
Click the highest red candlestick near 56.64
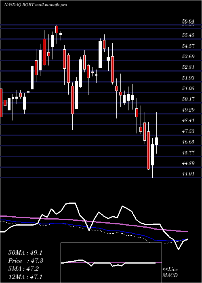click(x=57, y=30)
